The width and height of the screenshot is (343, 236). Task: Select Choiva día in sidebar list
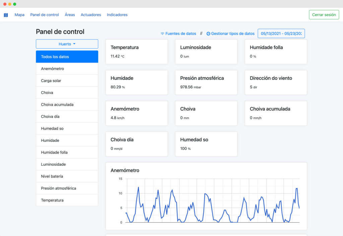click(67, 116)
